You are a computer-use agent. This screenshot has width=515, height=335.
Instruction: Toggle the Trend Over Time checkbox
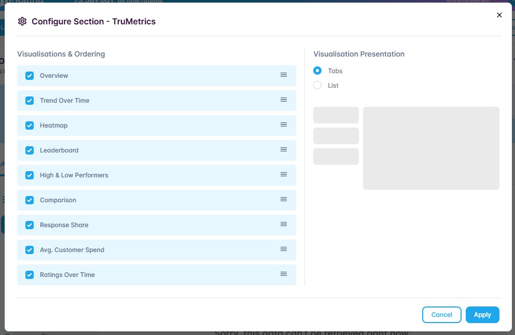[30, 101]
